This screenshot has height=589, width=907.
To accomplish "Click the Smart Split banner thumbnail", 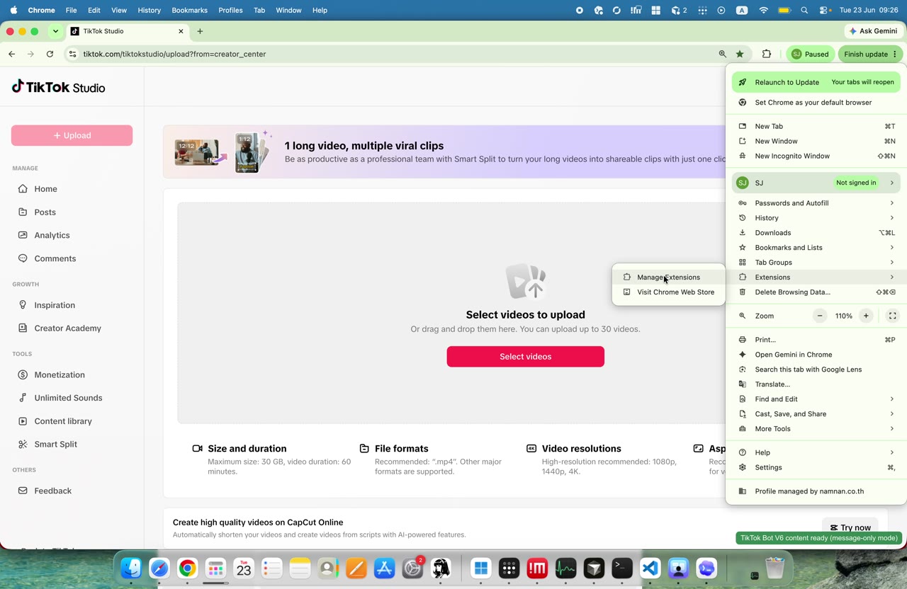I will tap(222, 152).
